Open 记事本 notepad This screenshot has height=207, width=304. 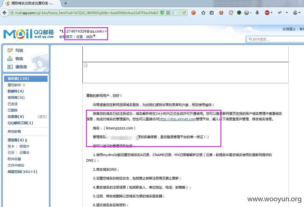click(x=24, y=152)
